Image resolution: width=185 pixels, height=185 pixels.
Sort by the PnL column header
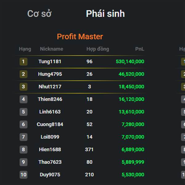[139, 49]
